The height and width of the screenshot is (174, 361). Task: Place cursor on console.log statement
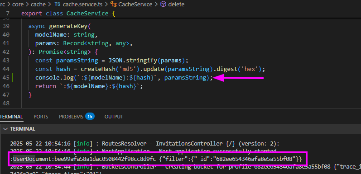(x=124, y=78)
